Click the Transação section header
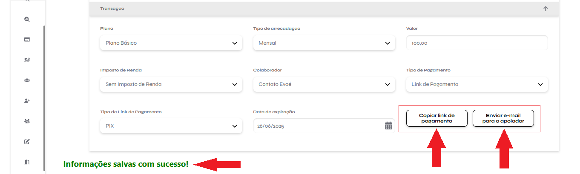Image resolution: width=580 pixels, height=174 pixels. click(x=324, y=9)
